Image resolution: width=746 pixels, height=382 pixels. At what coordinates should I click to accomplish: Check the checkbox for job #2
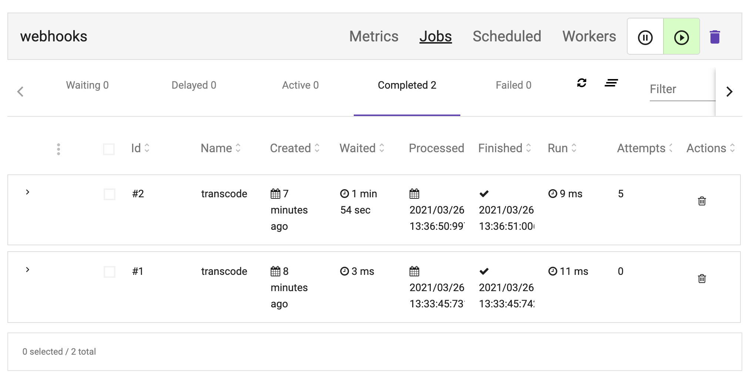pos(110,194)
